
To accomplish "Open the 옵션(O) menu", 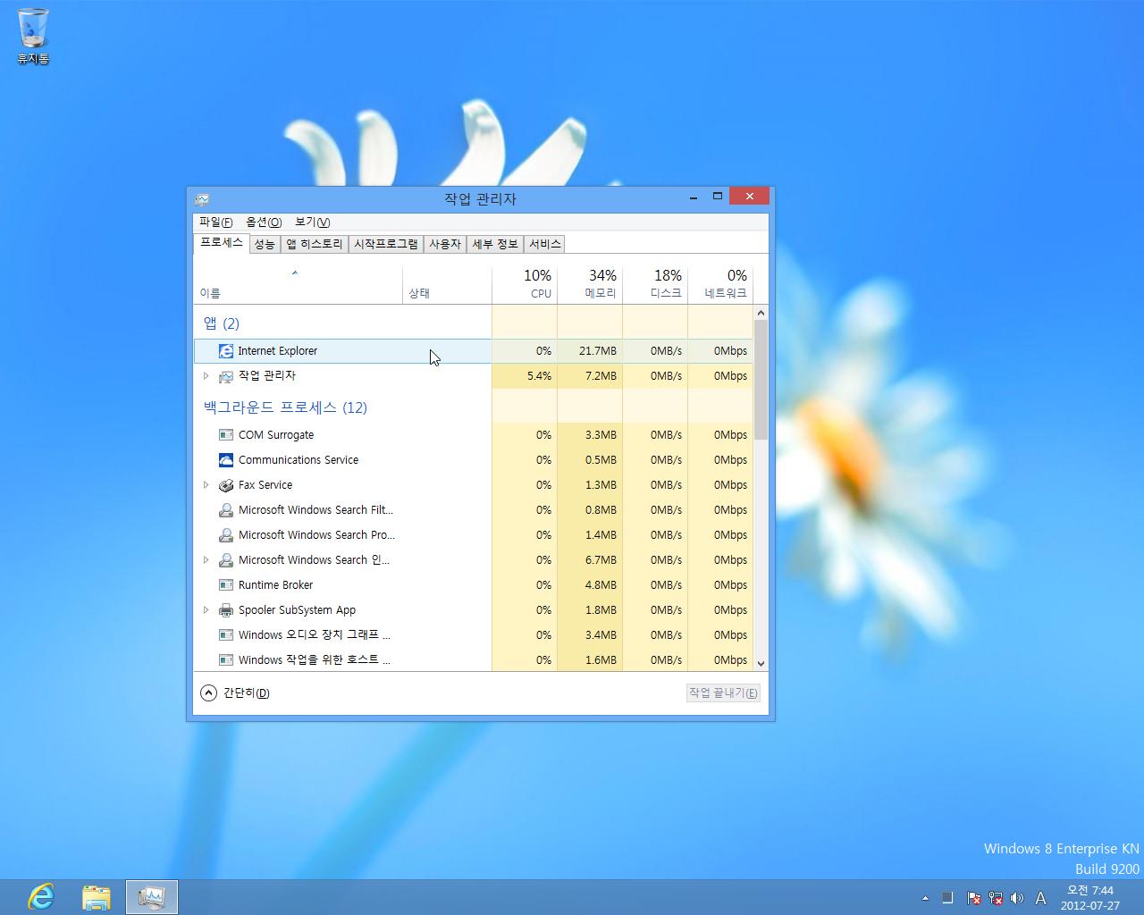I will click(x=264, y=222).
